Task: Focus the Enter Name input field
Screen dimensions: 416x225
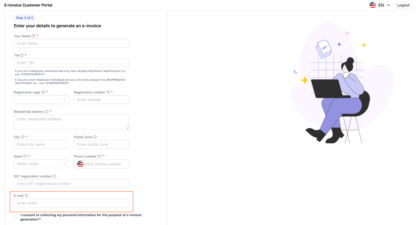Action: tap(71, 43)
